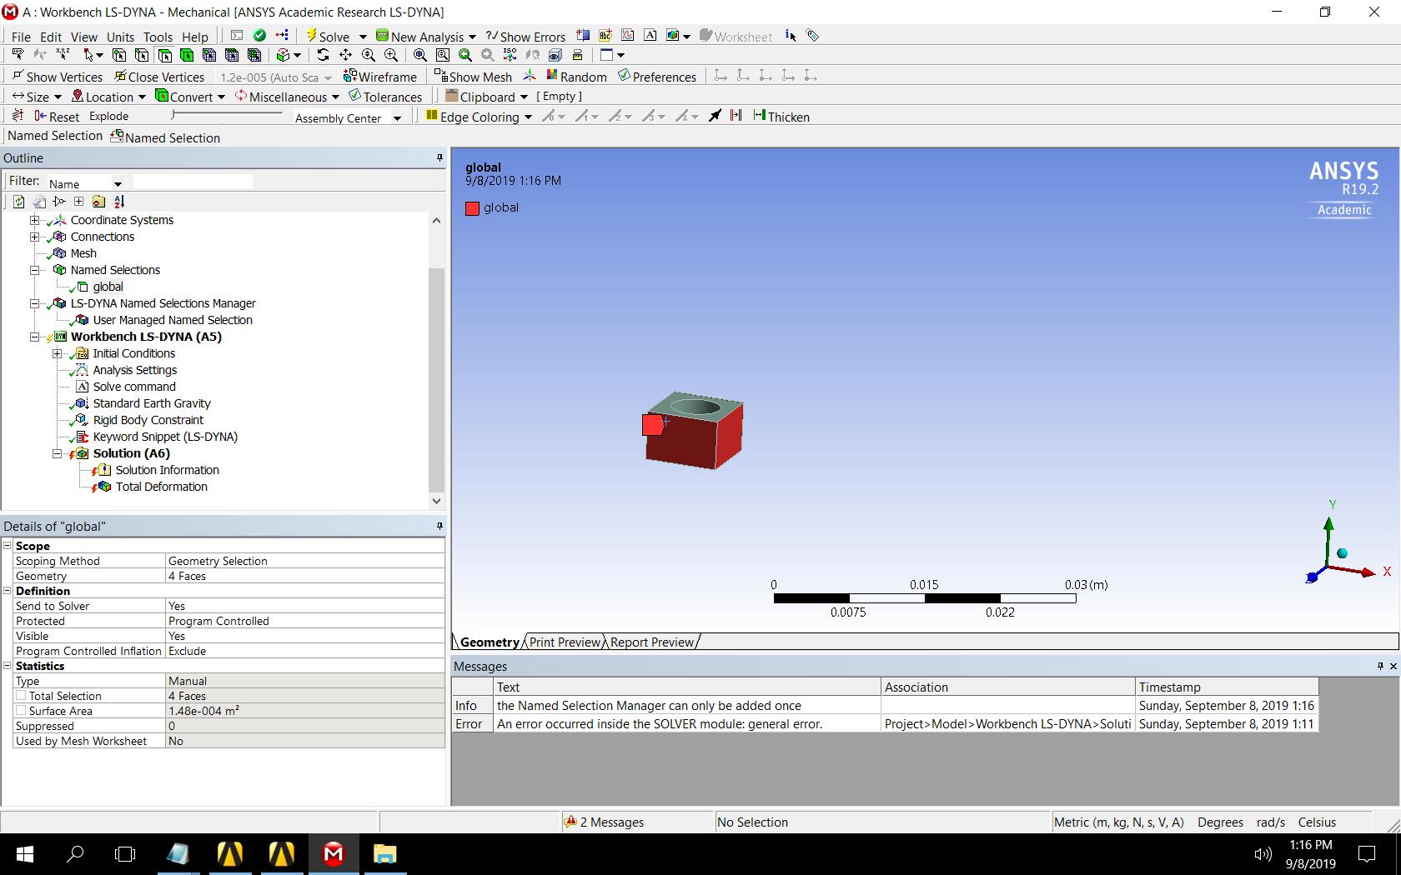
Task: Open the Units menu
Action: 120,37
